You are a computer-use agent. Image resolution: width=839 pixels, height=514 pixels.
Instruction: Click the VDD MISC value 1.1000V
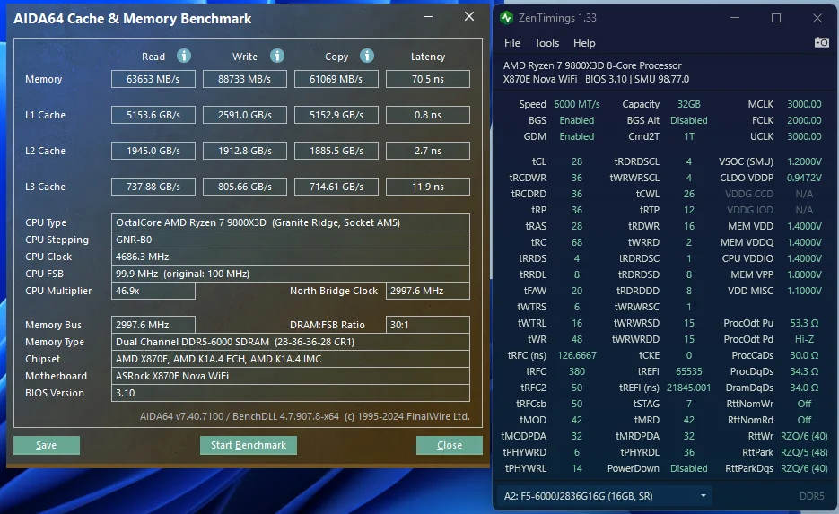tap(804, 291)
